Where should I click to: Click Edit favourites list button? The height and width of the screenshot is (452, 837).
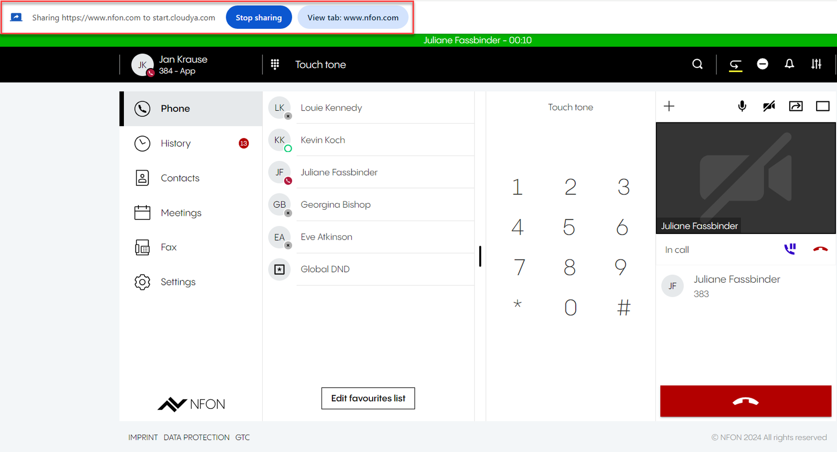click(368, 398)
